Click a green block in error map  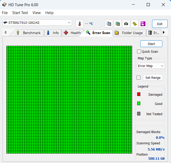[69, 100]
